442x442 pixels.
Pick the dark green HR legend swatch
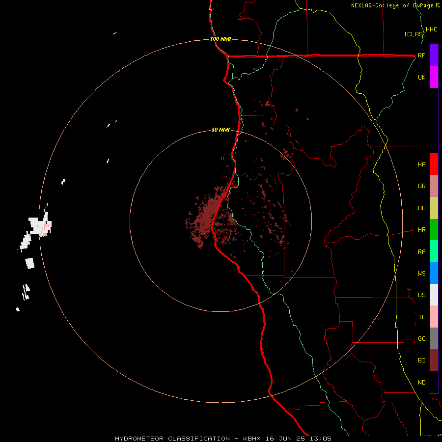[x=434, y=229]
